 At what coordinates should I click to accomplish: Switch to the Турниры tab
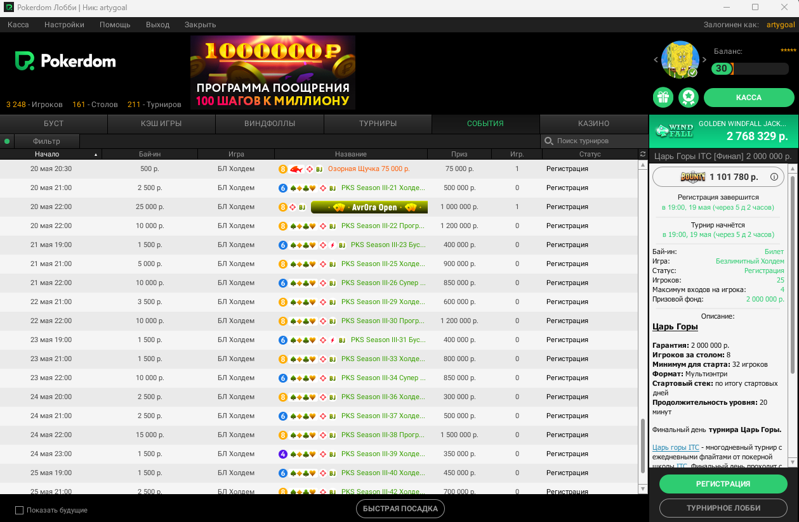point(378,124)
